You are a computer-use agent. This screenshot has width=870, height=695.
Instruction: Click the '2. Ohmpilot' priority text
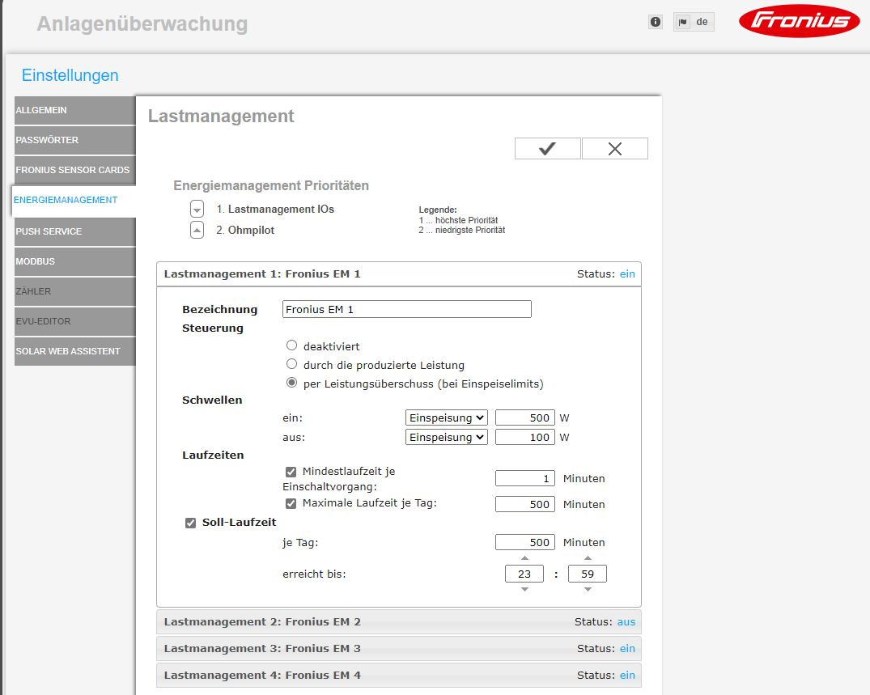tap(245, 231)
